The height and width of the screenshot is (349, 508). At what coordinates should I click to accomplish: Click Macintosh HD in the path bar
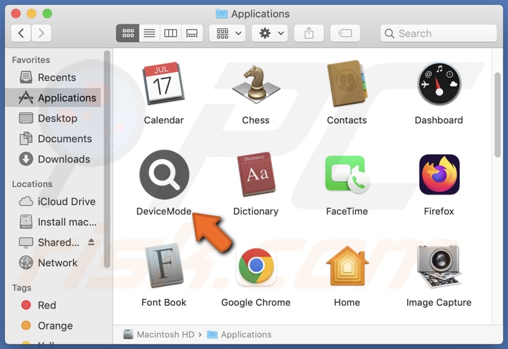point(159,334)
